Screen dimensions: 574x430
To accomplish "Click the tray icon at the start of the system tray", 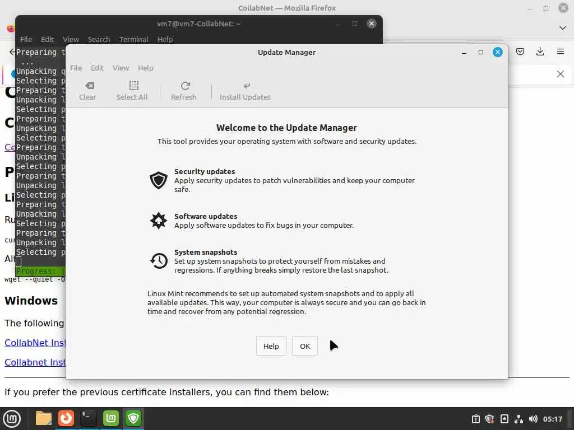I will click(x=475, y=419).
